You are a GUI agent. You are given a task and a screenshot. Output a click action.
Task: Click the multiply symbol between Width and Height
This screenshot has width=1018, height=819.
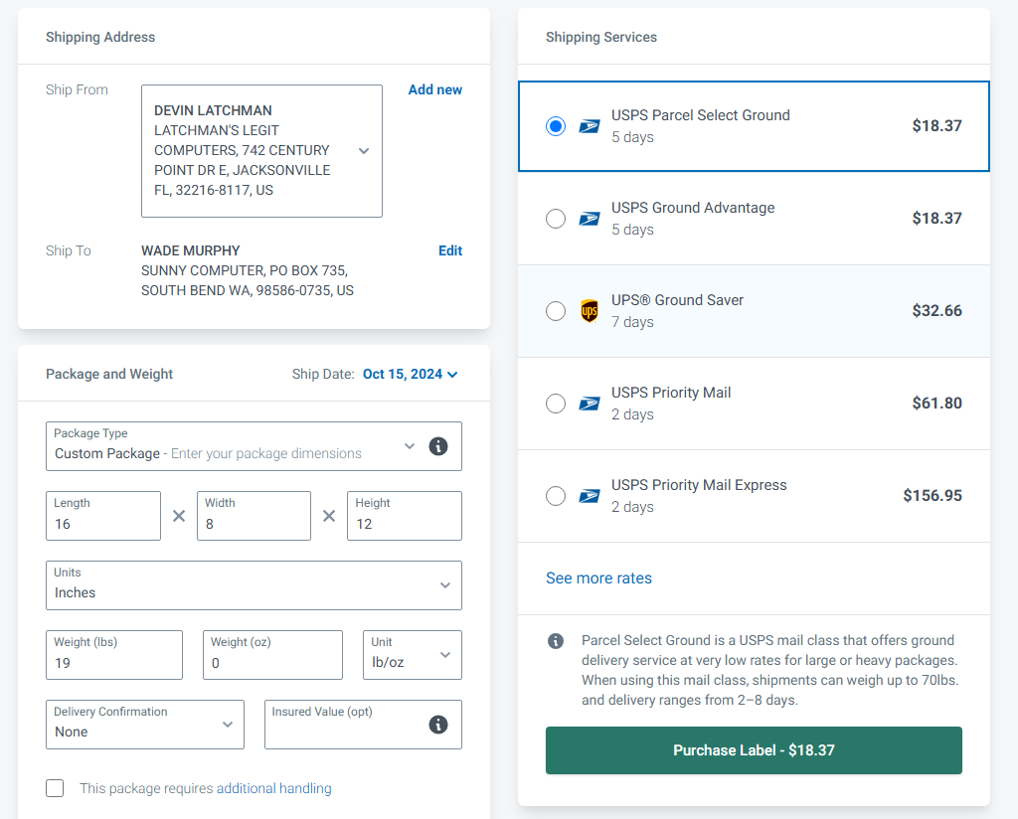tap(329, 516)
